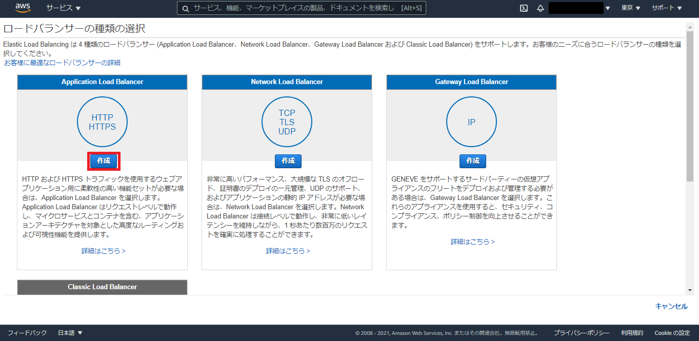Open 詳細はこちら for Gateway Load Balancer
The width and height of the screenshot is (699, 341).
coord(473,242)
